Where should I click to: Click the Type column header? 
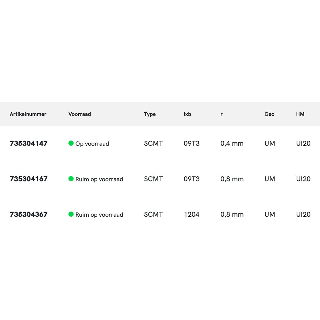[150, 114]
